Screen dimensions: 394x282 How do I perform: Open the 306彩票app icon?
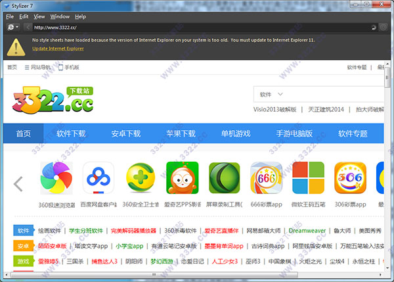(350, 178)
